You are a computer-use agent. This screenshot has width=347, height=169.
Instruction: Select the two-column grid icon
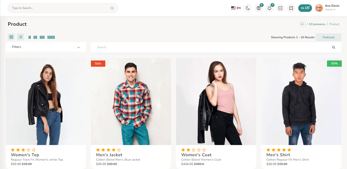pyautogui.click(x=30, y=37)
